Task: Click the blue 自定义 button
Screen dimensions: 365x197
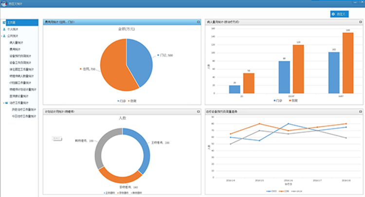Action: point(339,14)
